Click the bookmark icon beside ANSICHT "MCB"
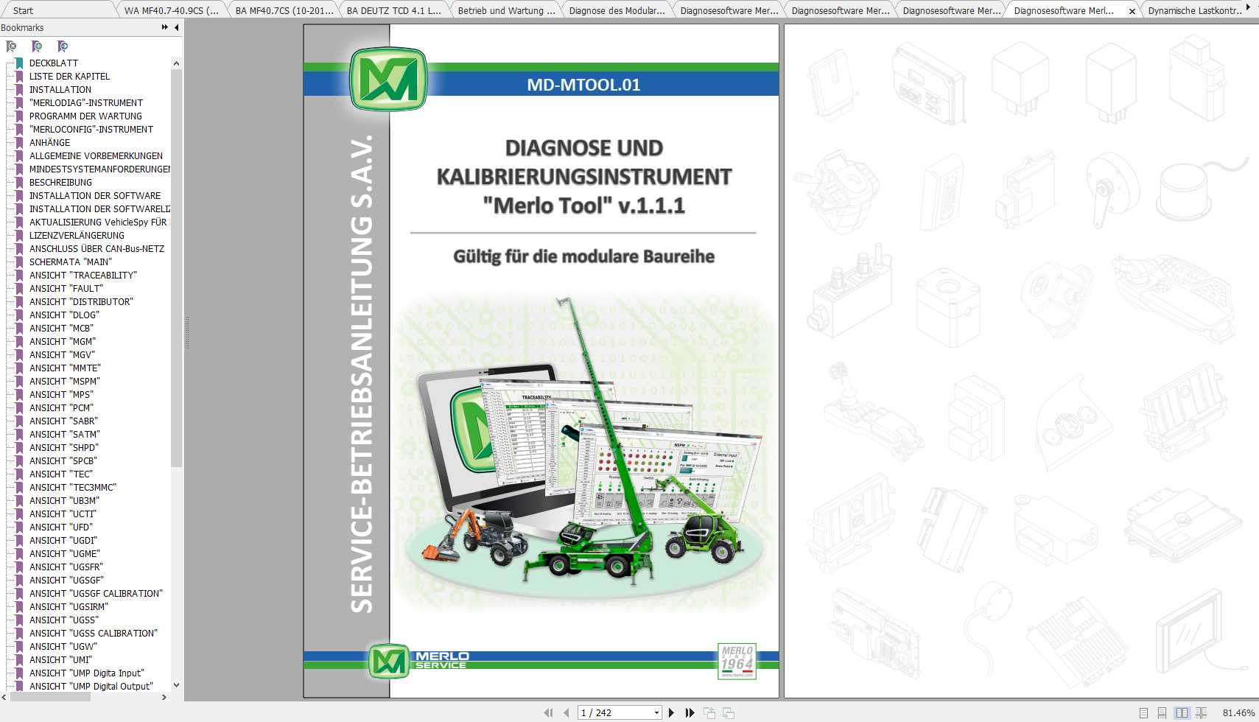Viewport: 1259px width, 722px height. [x=19, y=329]
